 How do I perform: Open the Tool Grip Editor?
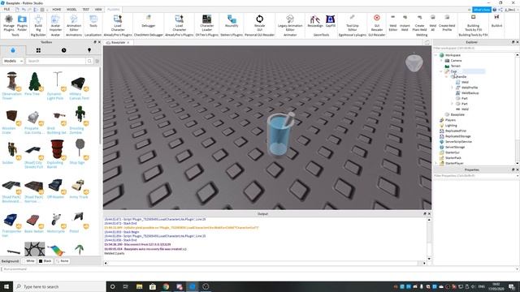click(352, 24)
